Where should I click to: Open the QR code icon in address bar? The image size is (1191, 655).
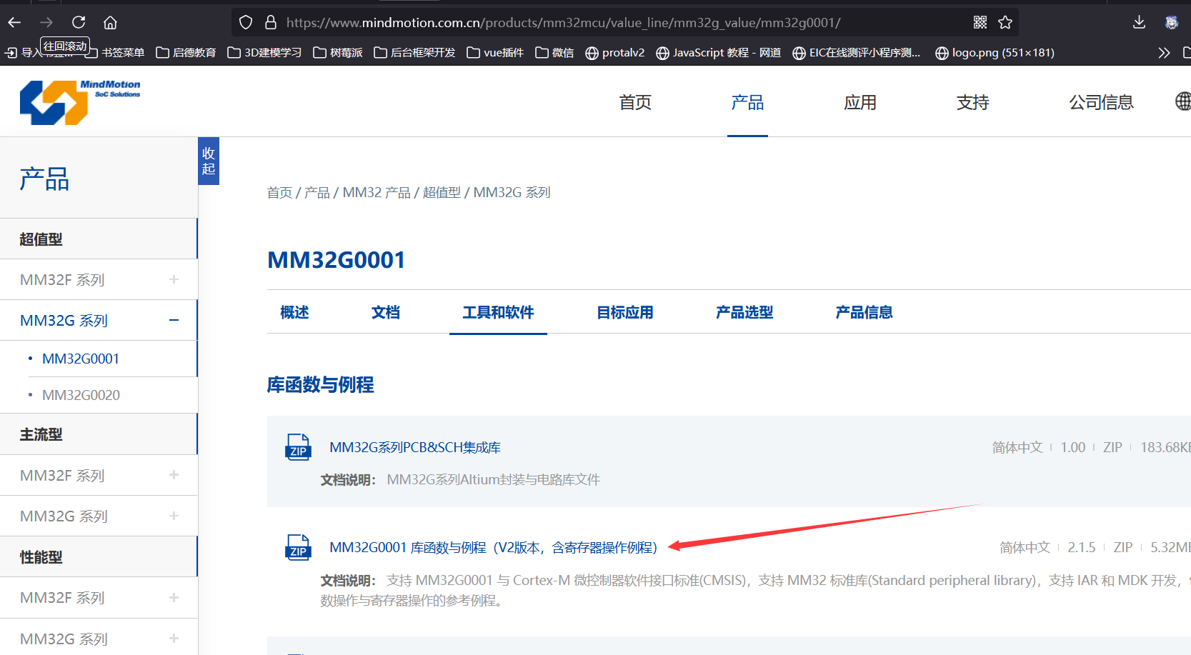tap(980, 22)
